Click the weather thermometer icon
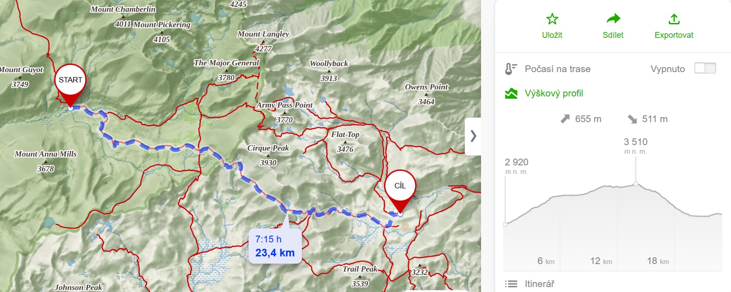Screen dimensions: 731x292 click(511, 69)
